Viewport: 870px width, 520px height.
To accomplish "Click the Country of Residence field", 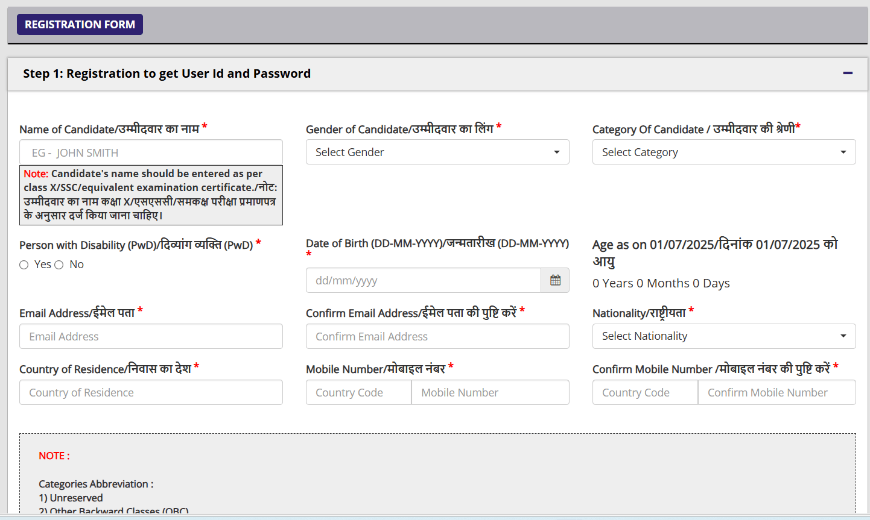I will click(x=151, y=392).
